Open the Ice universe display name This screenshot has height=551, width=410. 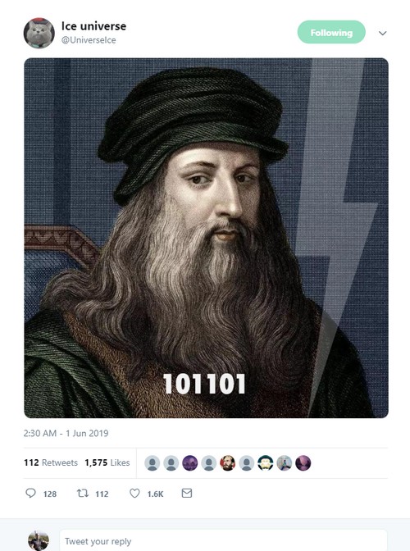[x=93, y=26]
